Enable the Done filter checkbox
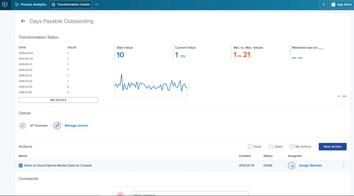 250,146
